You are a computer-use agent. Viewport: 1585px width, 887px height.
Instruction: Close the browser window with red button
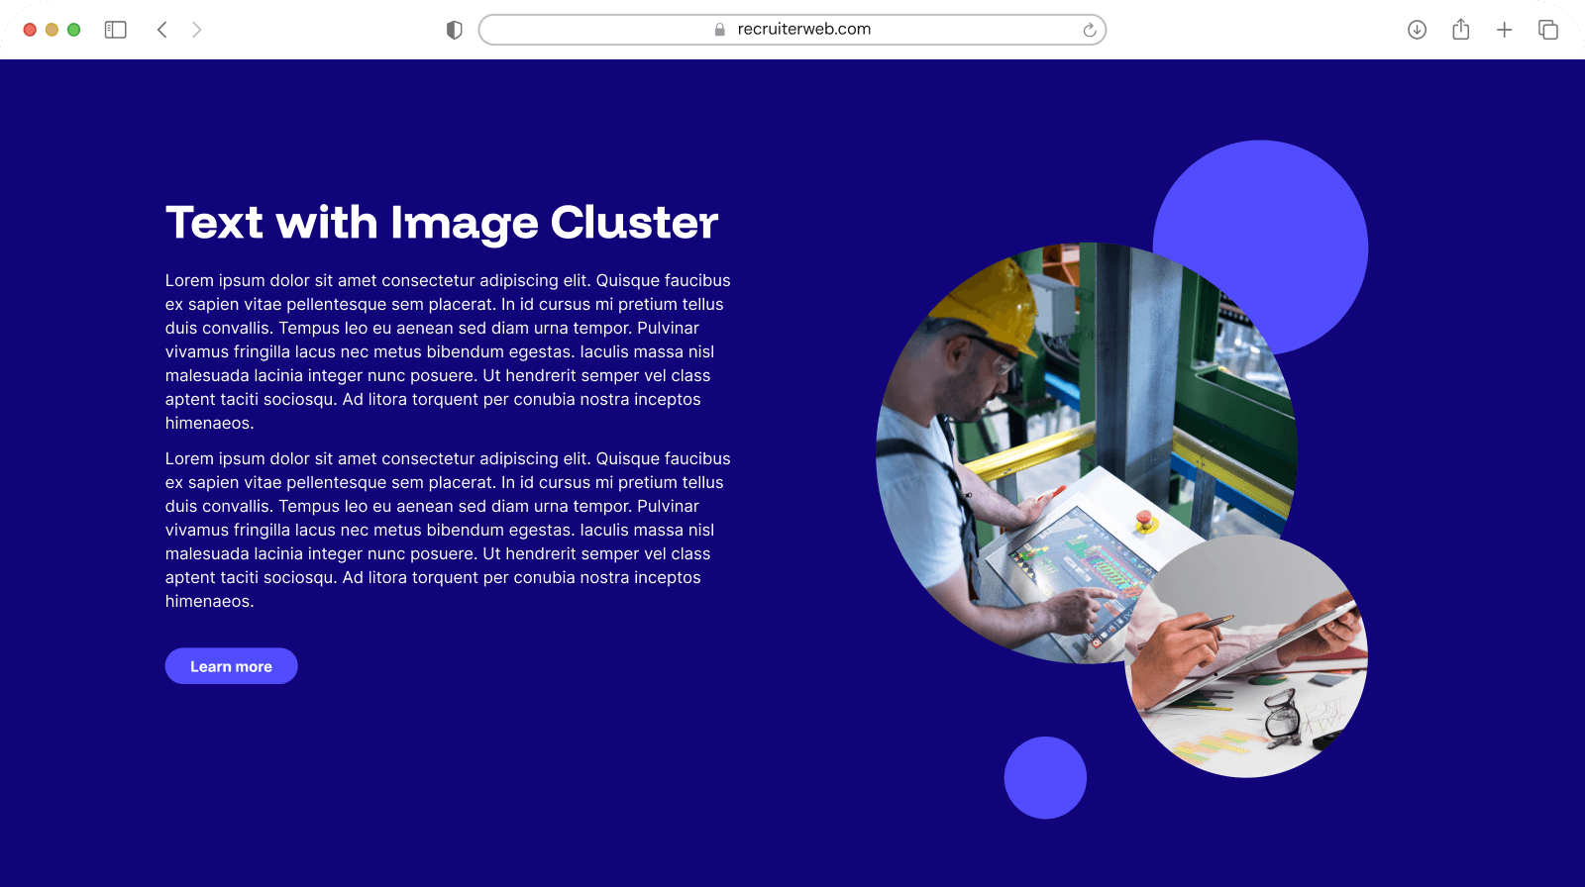coord(30,30)
